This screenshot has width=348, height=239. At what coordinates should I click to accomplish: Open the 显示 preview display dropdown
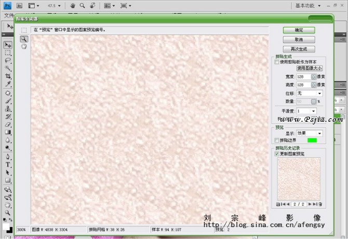tap(309, 133)
